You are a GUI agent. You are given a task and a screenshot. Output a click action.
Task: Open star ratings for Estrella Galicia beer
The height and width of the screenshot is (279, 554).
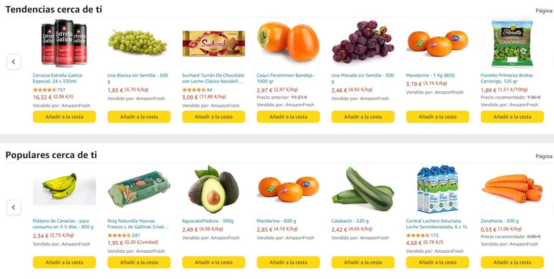(44, 90)
